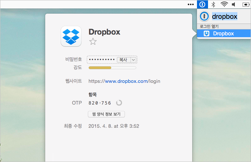Click the OTP code 820 756

[x=100, y=103]
